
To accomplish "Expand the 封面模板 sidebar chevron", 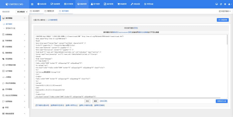I will coord(25,35).
